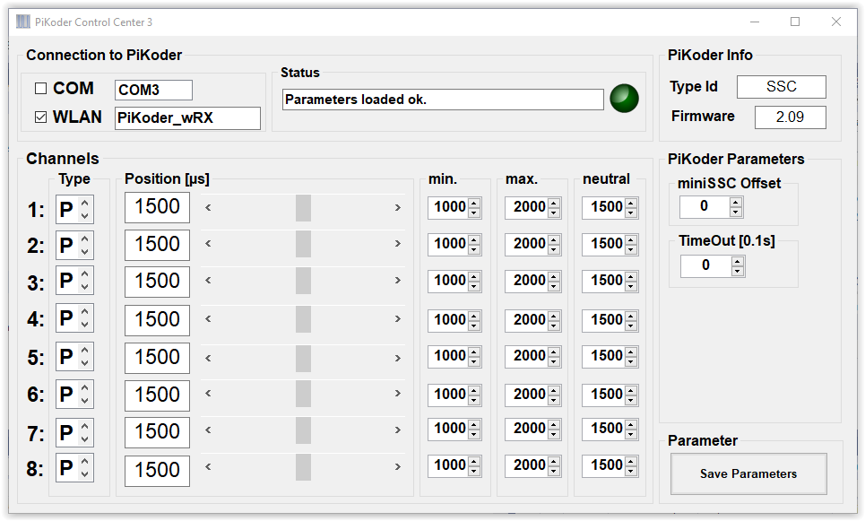The height and width of the screenshot is (521, 865).
Task: Maximize the PiKoder Control Center window
Action: 795,22
